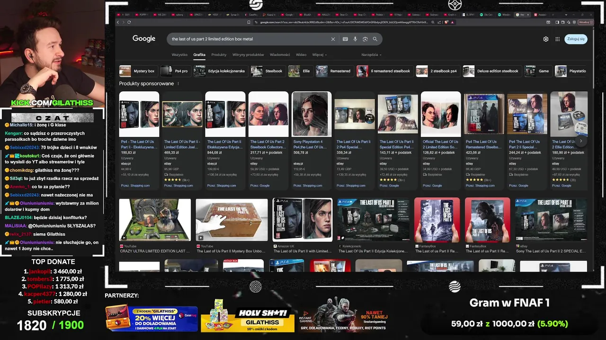Viewport: 606px width, 340px height.
Task: Advance sponsored products carousel with right arrow
Action: click(x=581, y=141)
